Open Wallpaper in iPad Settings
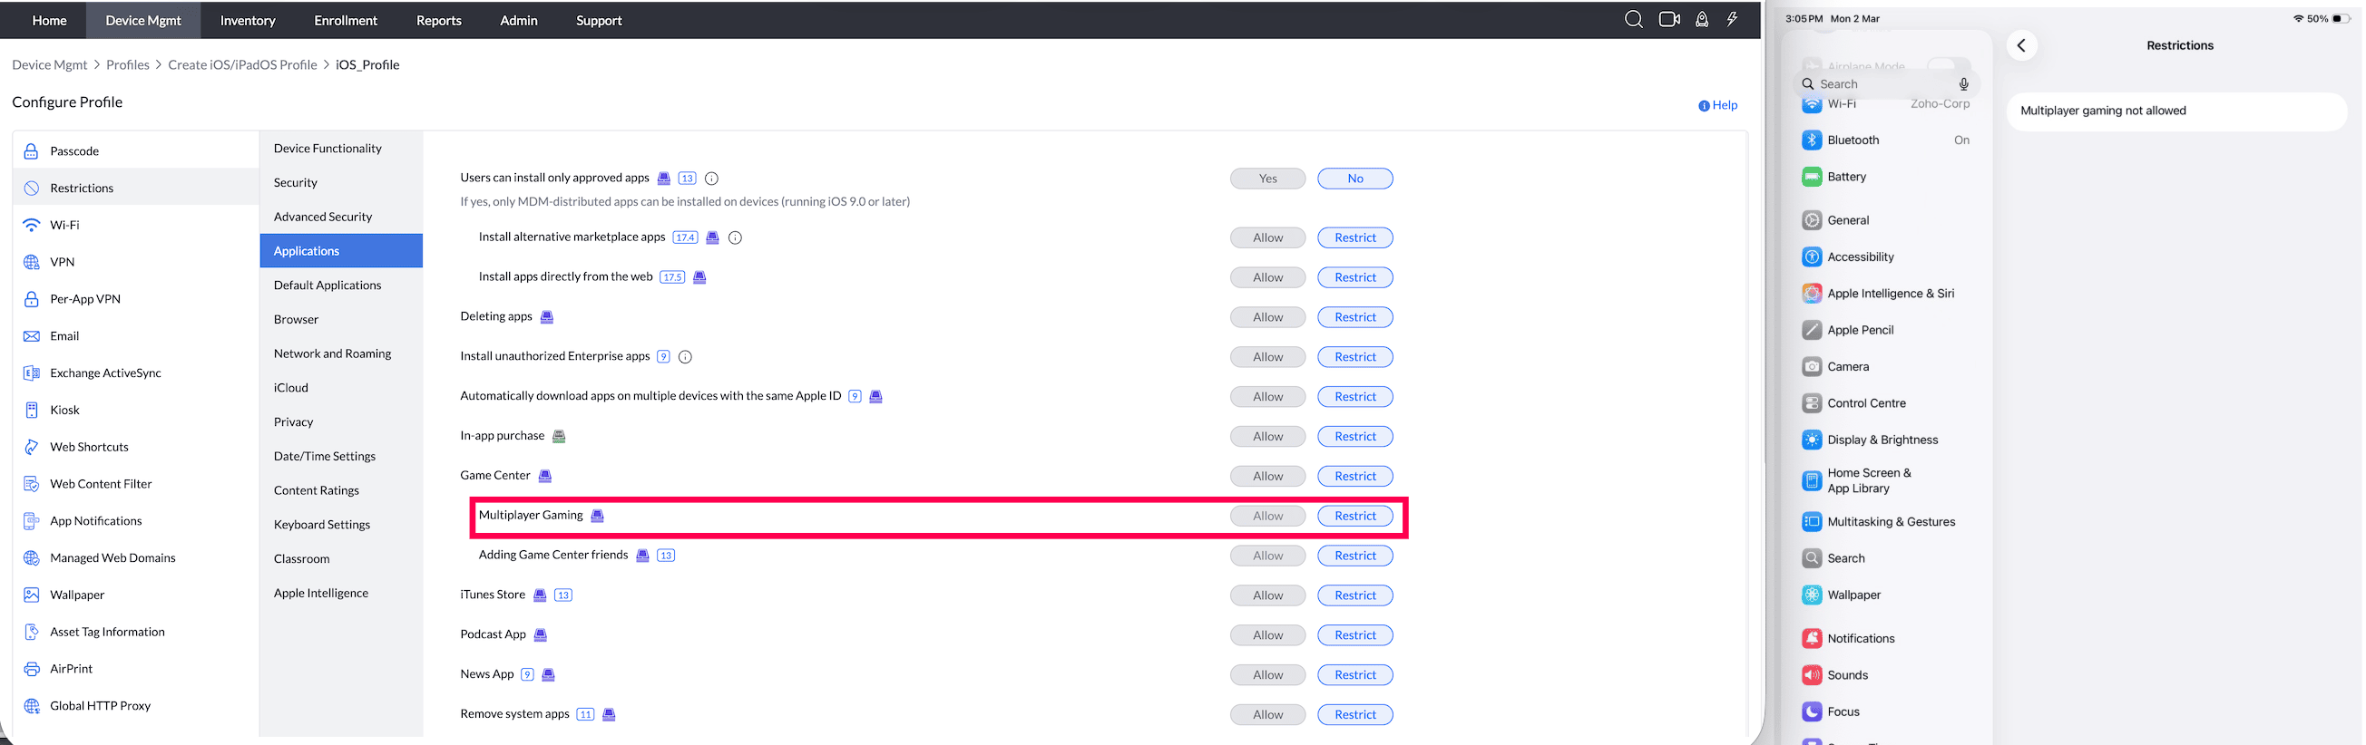Image resolution: width=2366 pixels, height=745 pixels. [1886, 595]
